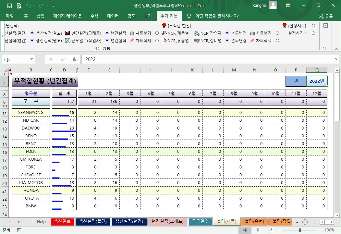Save the workbook via the floppy icon

[x=9, y=6]
